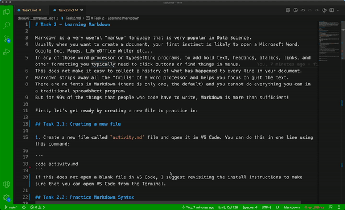345x210 pixels.
Task: Open errors and warnings status item
Action: point(37,207)
